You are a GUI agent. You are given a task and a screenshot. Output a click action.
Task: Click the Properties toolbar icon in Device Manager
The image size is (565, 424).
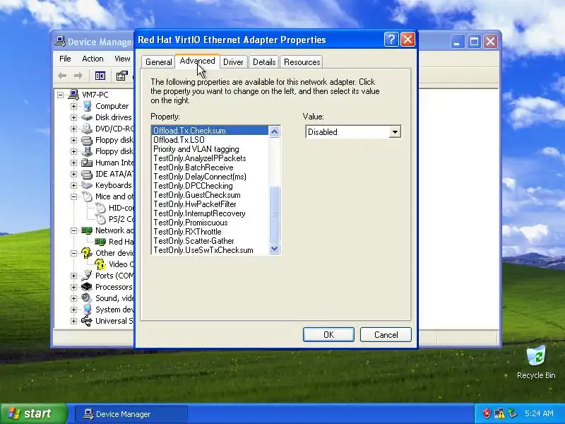[x=121, y=76]
